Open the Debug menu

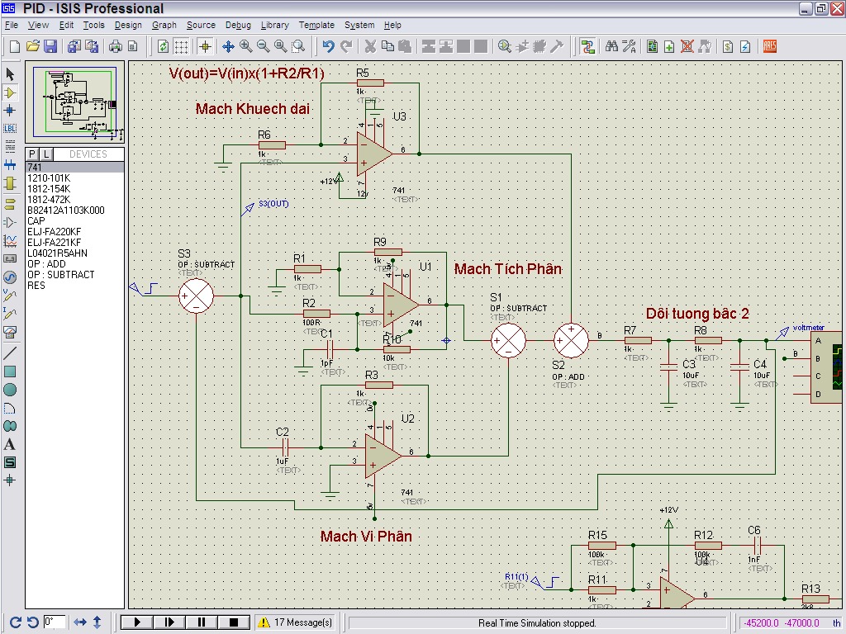(x=238, y=25)
